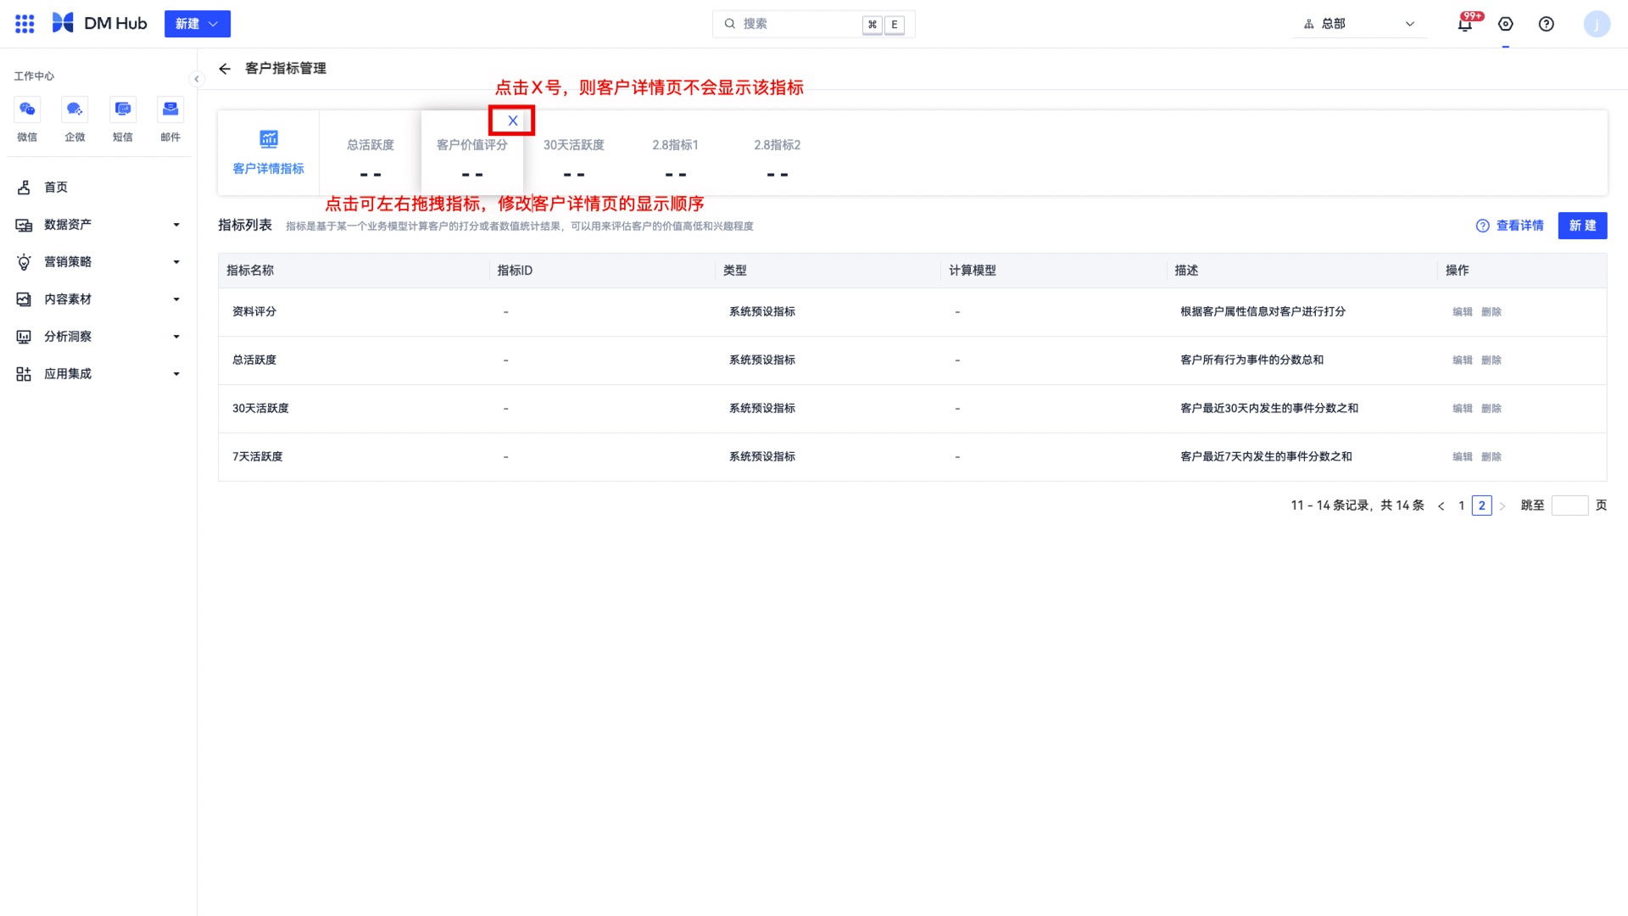Click the 查看详情 question mark icon

point(1483,226)
